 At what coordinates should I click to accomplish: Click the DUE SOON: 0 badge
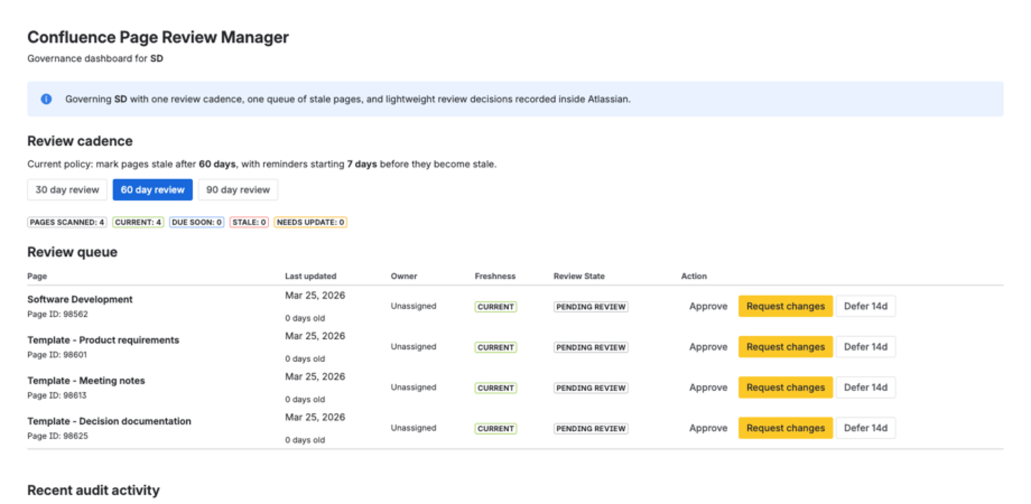pos(197,222)
